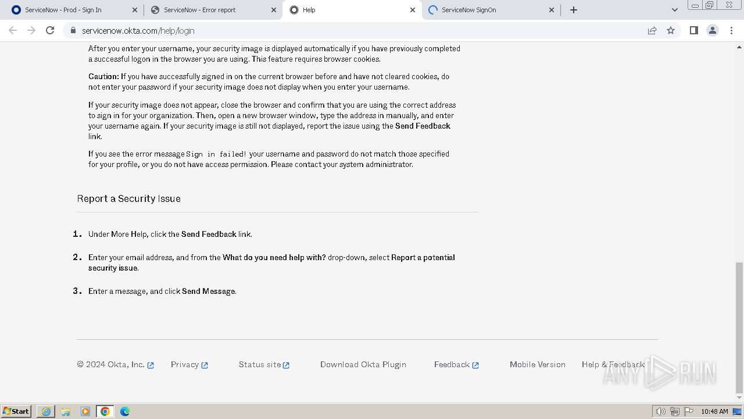
Task: Reload the current page
Action: [50, 31]
